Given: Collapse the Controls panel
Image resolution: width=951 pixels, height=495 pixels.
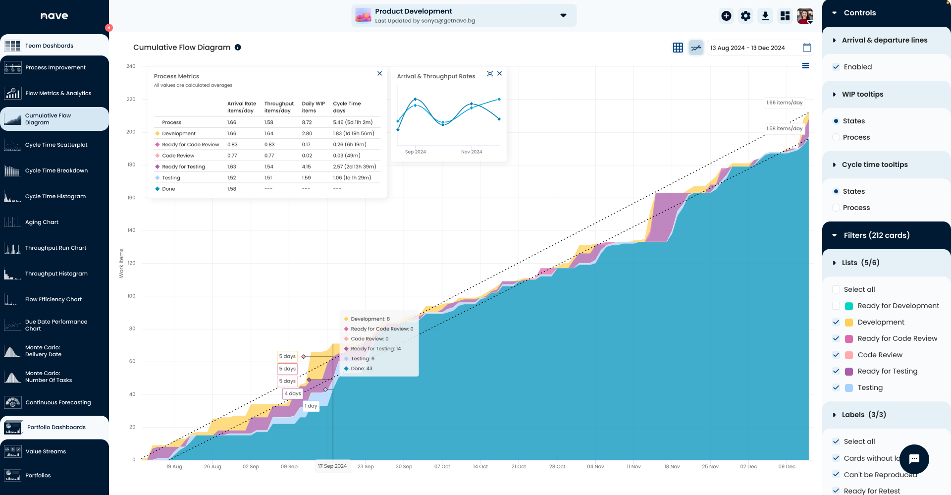Looking at the screenshot, I should pos(834,12).
